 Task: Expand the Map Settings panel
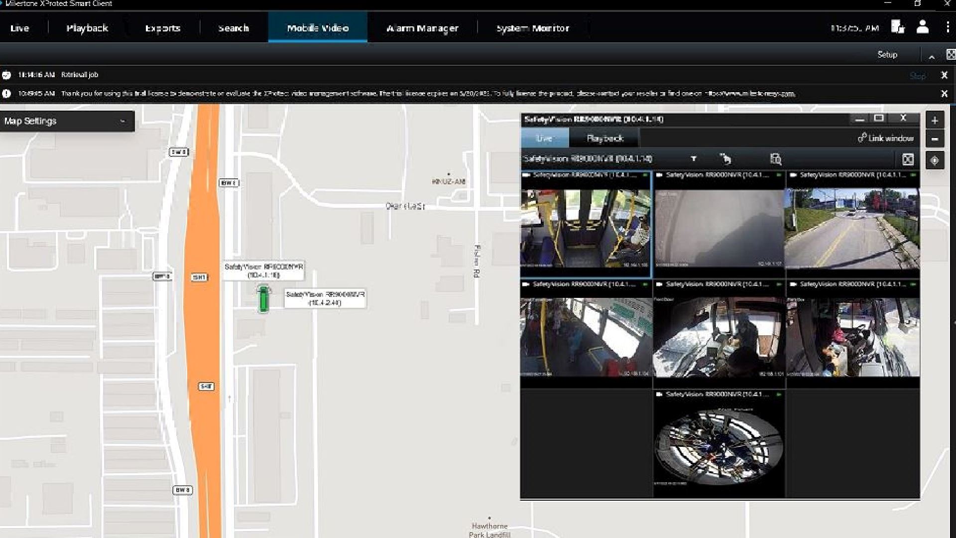coord(67,121)
